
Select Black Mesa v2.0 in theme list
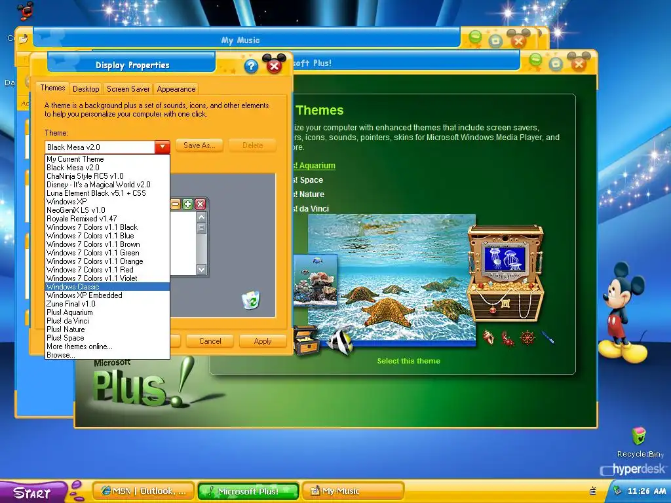point(107,168)
